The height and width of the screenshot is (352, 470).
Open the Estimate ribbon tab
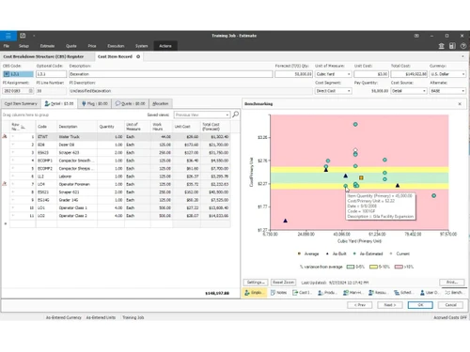coord(47,46)
